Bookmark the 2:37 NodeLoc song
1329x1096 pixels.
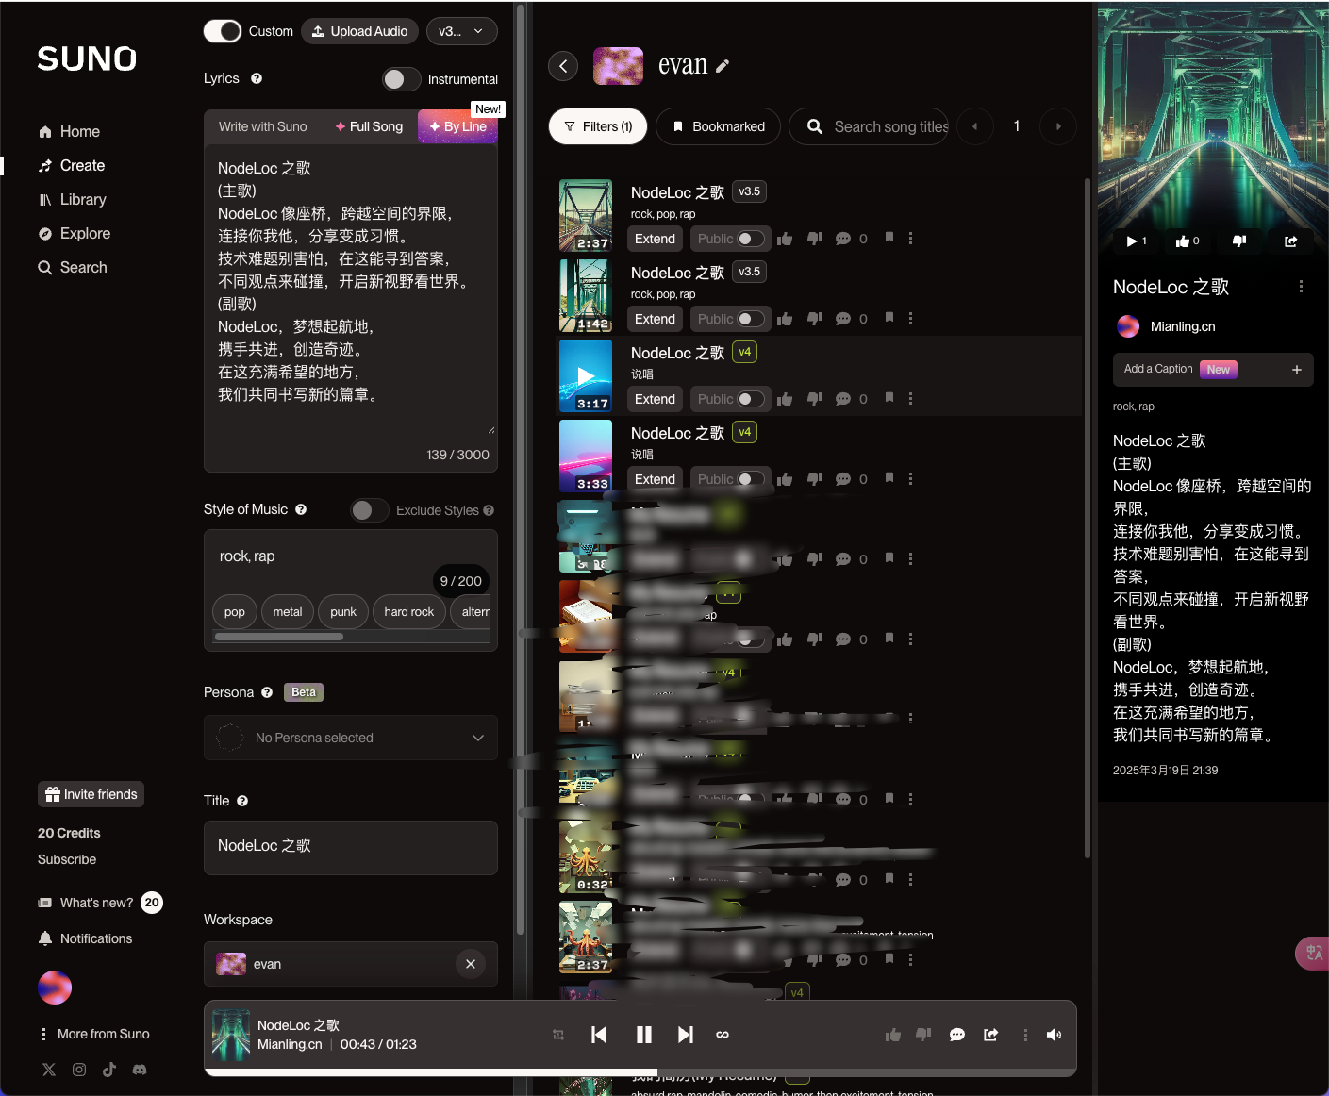tap(889, 238)
